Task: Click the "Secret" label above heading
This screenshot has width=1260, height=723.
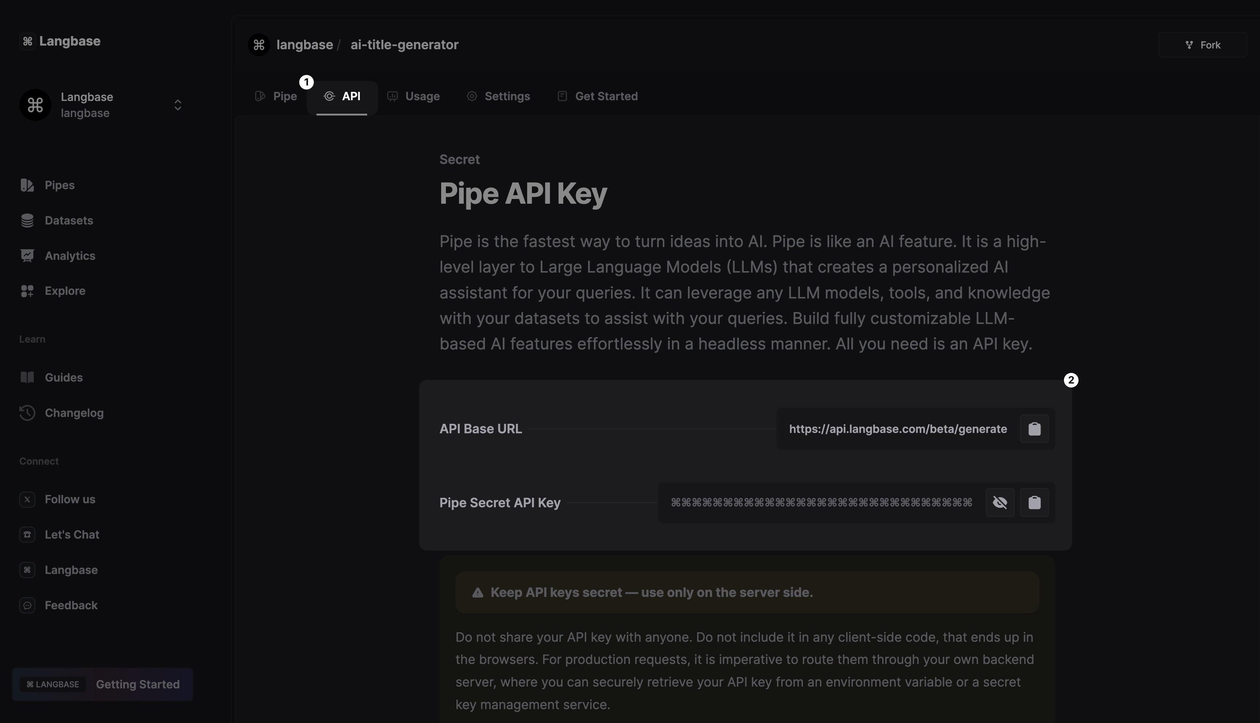Action: point(459,159)
